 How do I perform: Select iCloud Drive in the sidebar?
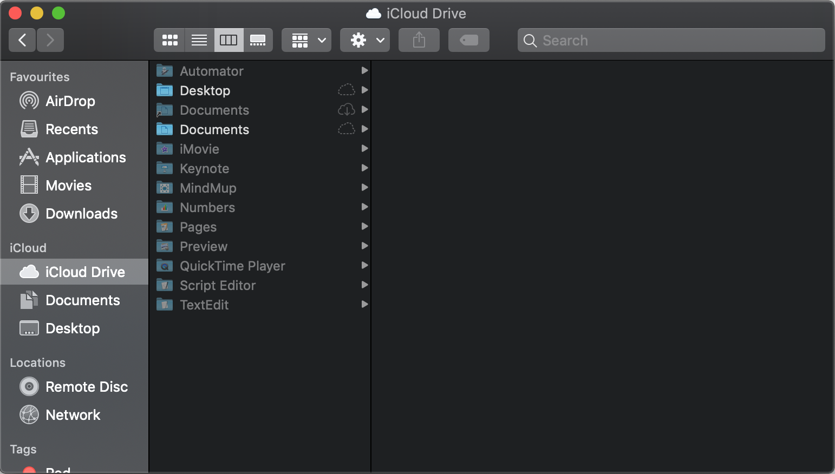(74, 272)
